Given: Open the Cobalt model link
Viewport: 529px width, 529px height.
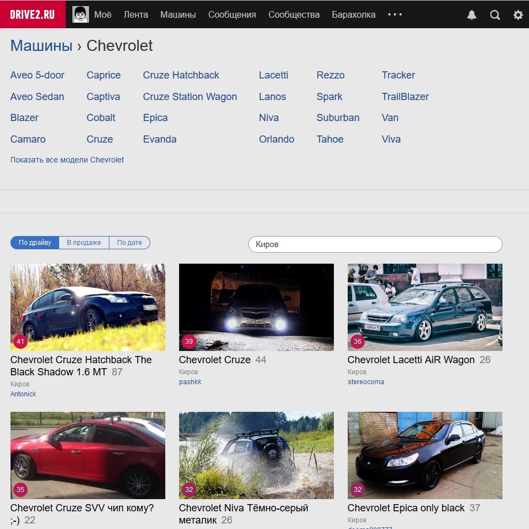Looking at the screenshot, I should [x=101, y=118].
